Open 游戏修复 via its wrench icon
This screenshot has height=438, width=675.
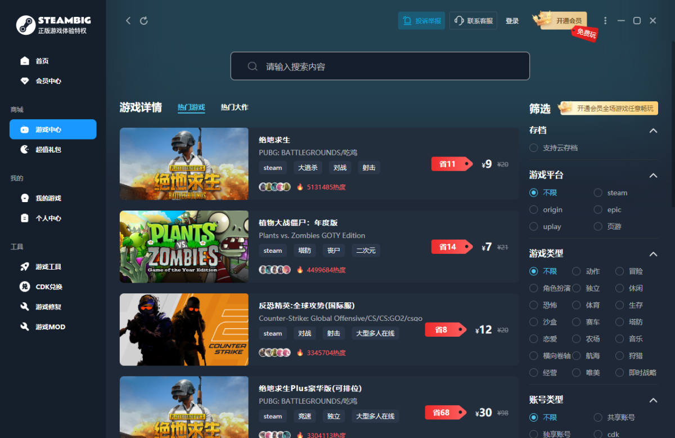tap(25, 307)
